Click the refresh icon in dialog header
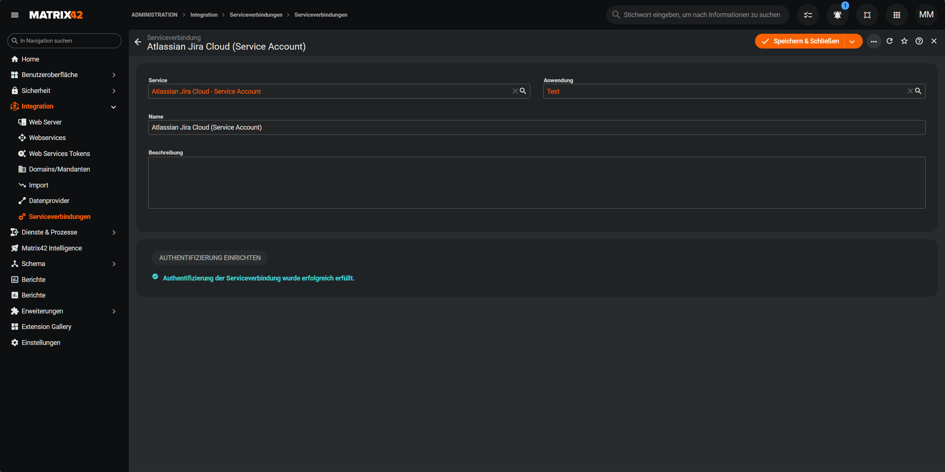 889,41
